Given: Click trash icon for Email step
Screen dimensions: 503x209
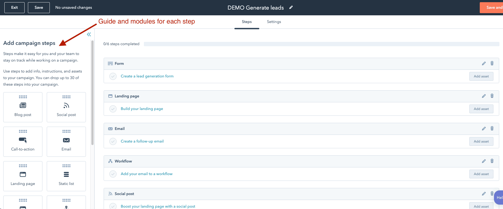Looking at the screenshot, I should 492,129.
